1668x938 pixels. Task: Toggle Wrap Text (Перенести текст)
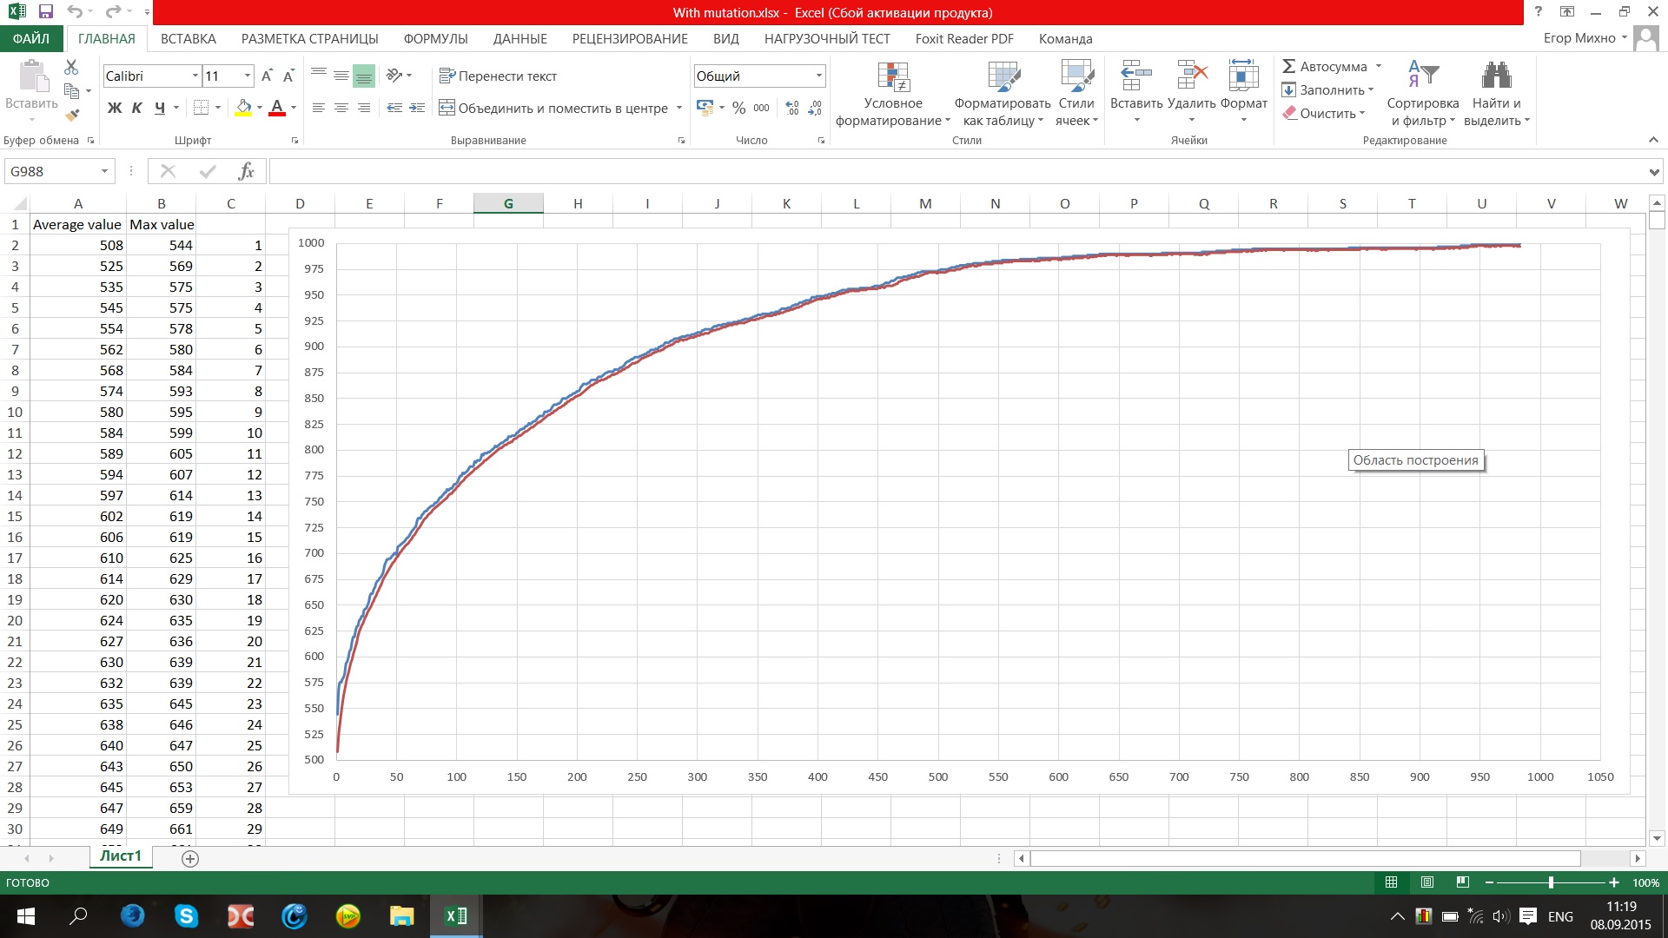(x=498, y=76)
